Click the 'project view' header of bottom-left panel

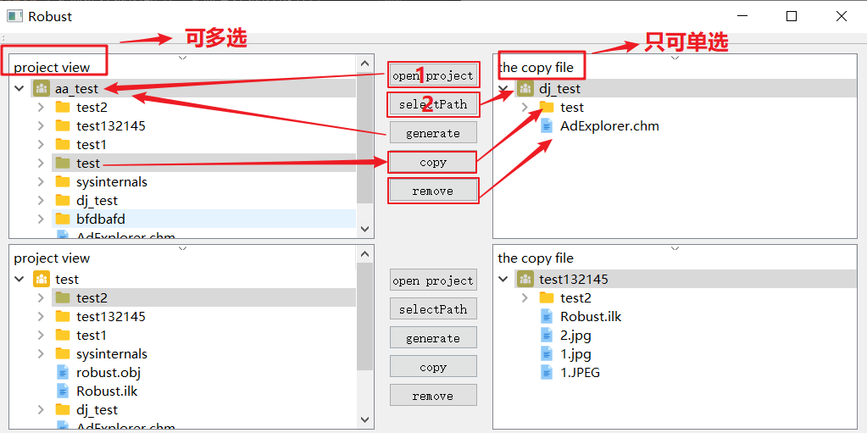pyautogui.click(x=52, y=258)
